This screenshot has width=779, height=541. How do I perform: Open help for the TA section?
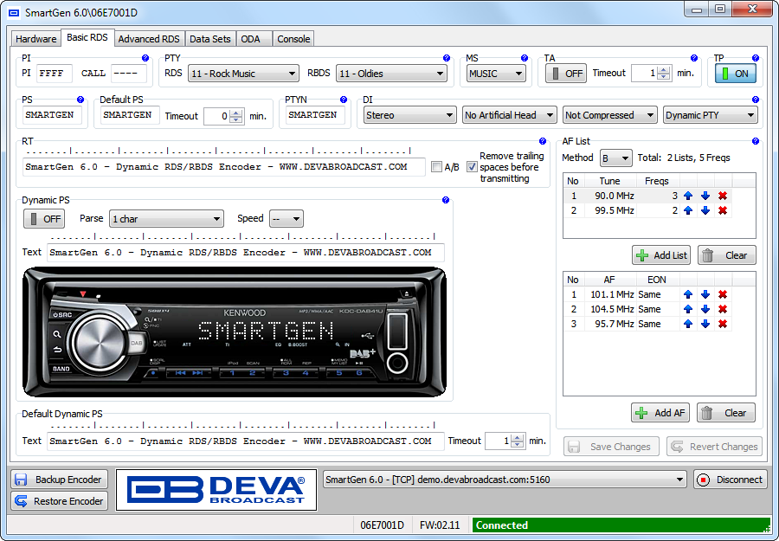694,58
